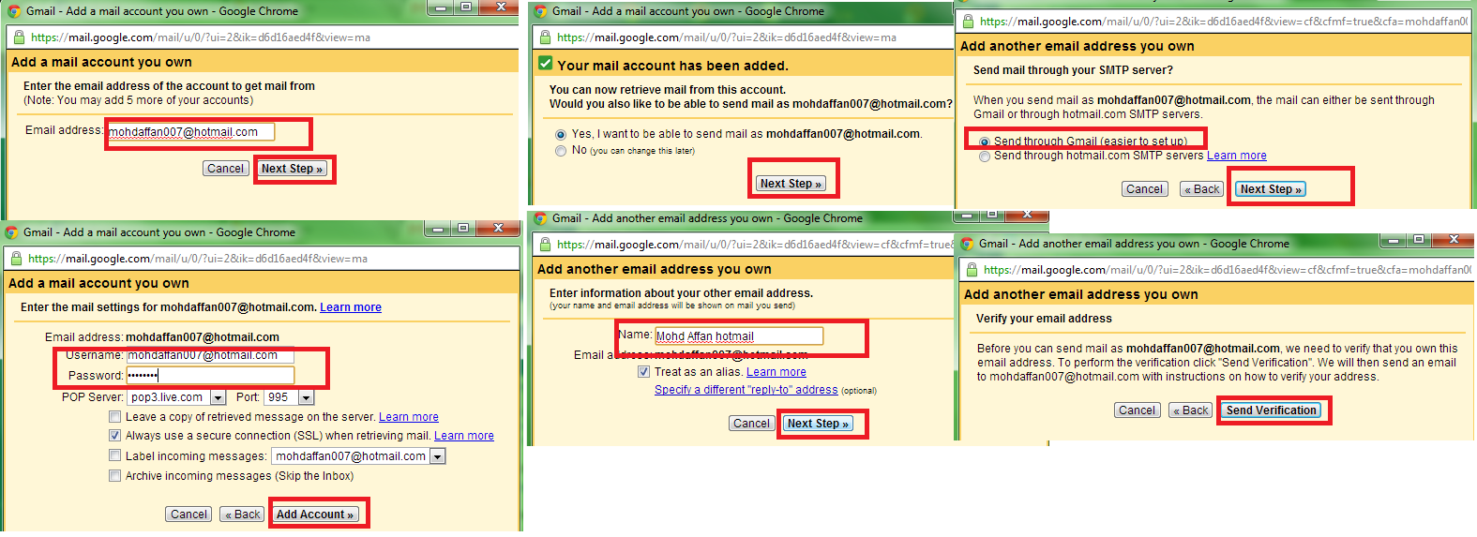This screenshot has height=537, width=1477.
Task: Open Learn more after the SSL option
Action: (464, 436)
